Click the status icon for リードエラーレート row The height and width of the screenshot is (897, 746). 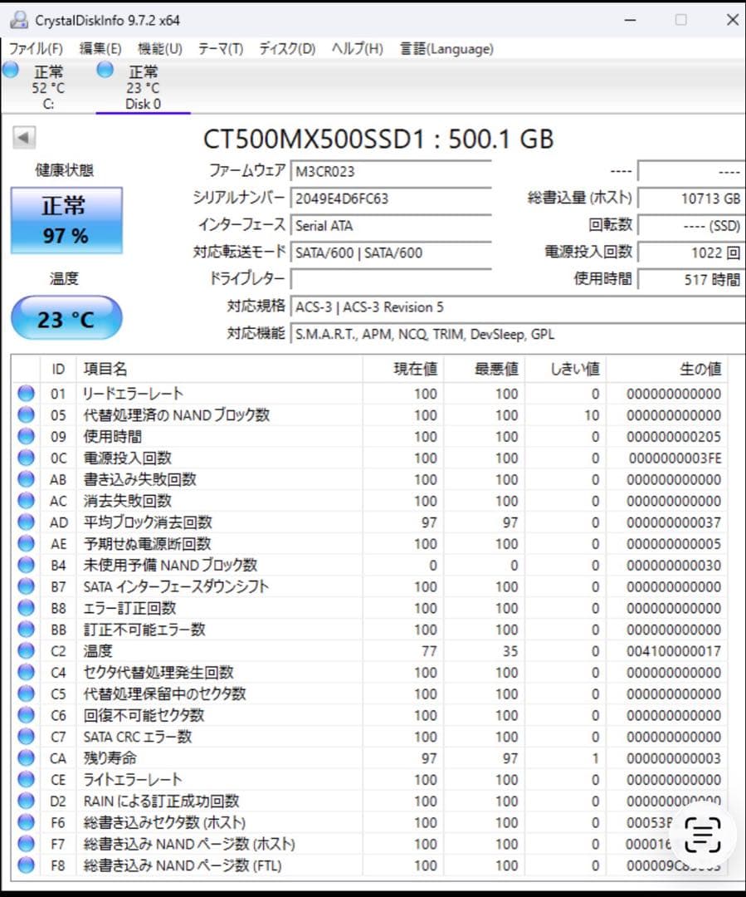click(x=26, y=393)
